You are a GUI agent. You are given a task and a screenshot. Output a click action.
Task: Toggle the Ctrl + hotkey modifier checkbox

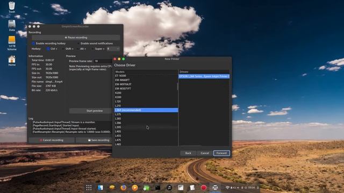click(x=48, y=49)
